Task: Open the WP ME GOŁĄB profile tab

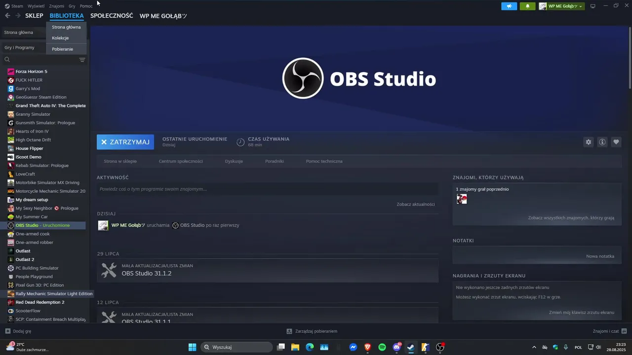Action: (163, 16)
